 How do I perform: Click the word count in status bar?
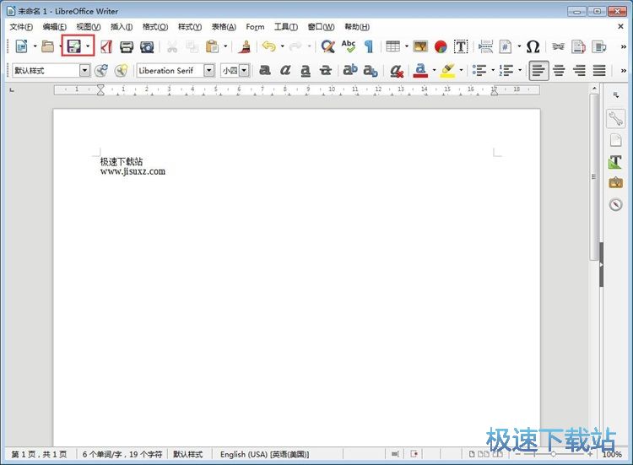tap(122, 454)
